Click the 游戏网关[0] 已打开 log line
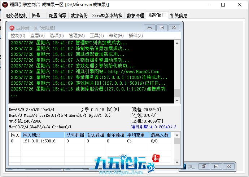This screenshot has height=177, width=249. 88,83
